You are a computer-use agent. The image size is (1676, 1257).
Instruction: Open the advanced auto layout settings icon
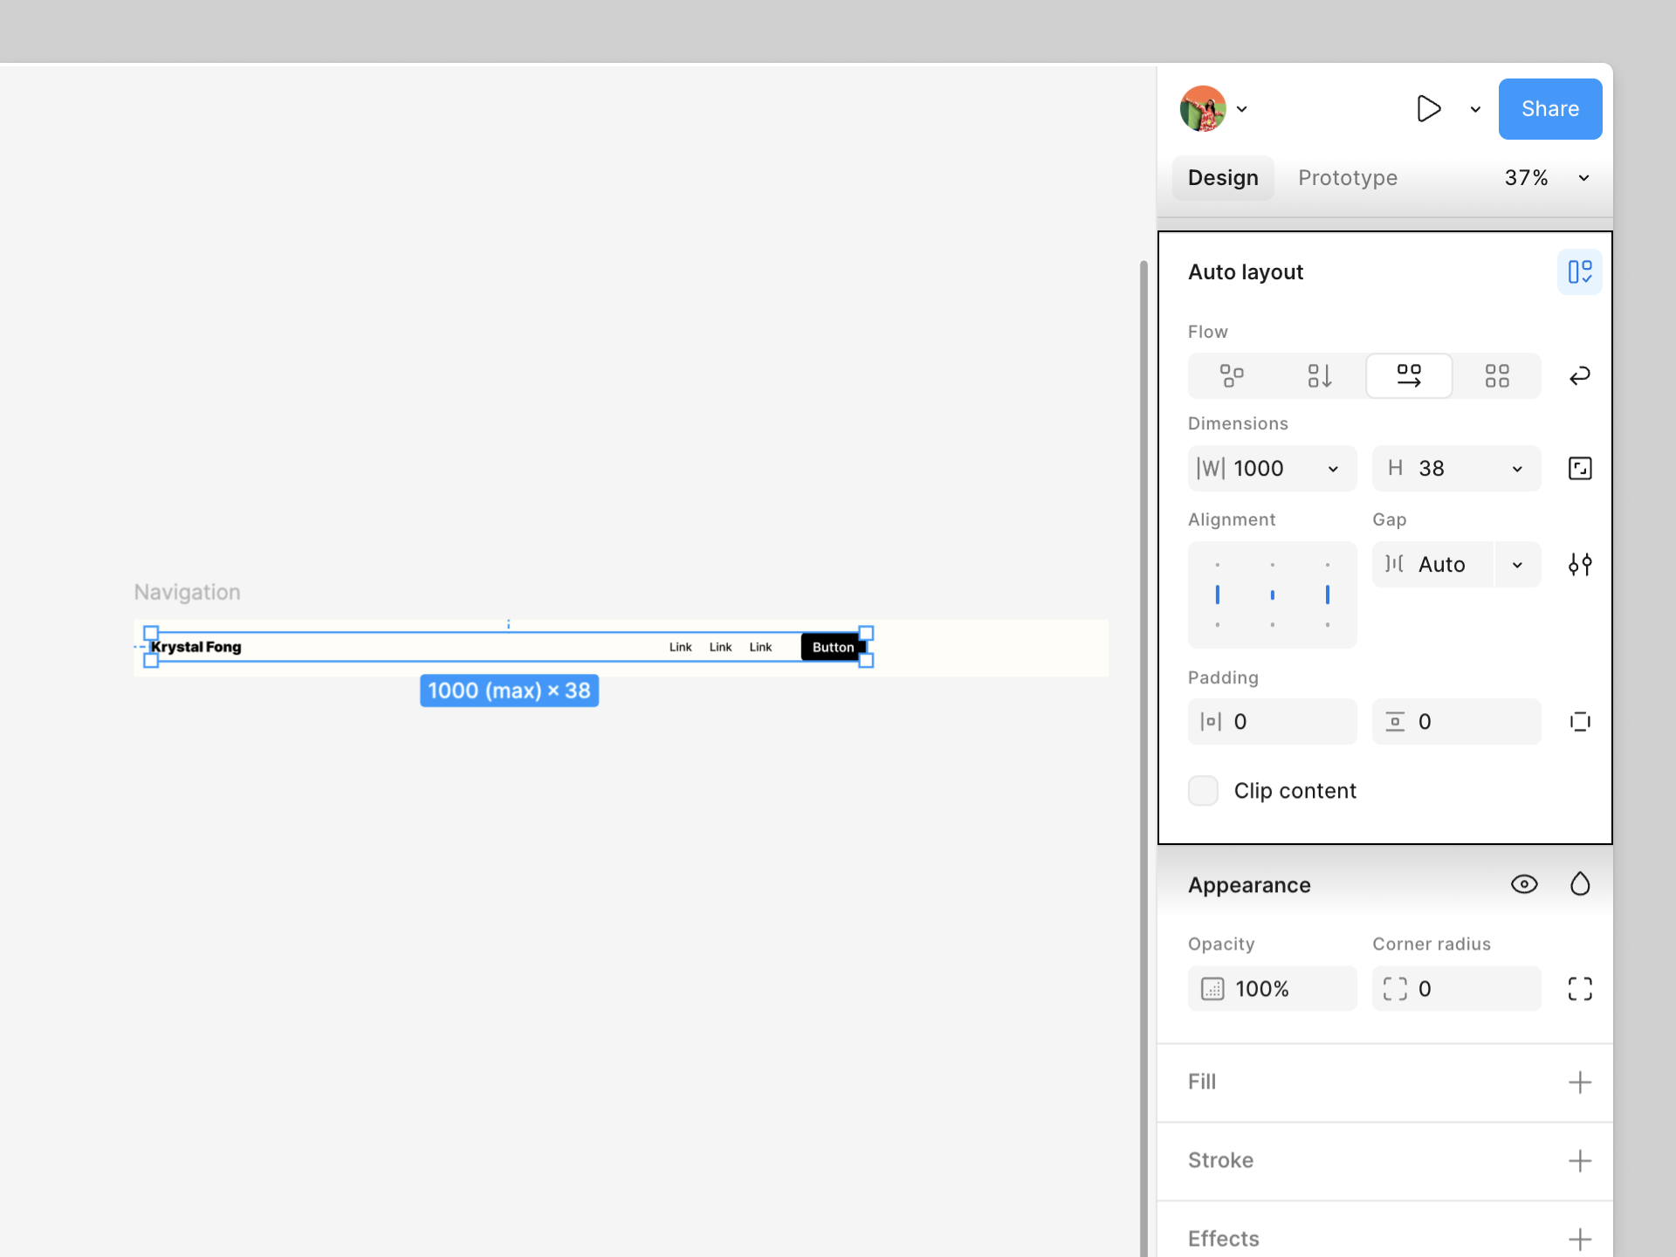click(1579, 565)
